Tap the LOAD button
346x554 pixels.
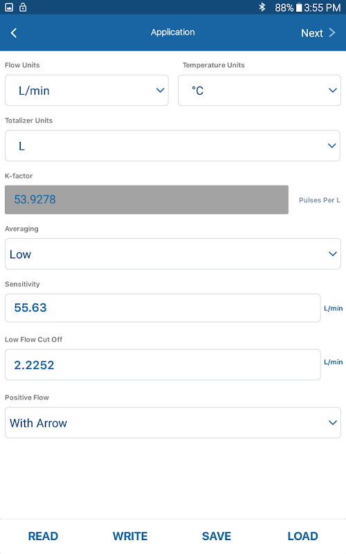pos(303,536)
